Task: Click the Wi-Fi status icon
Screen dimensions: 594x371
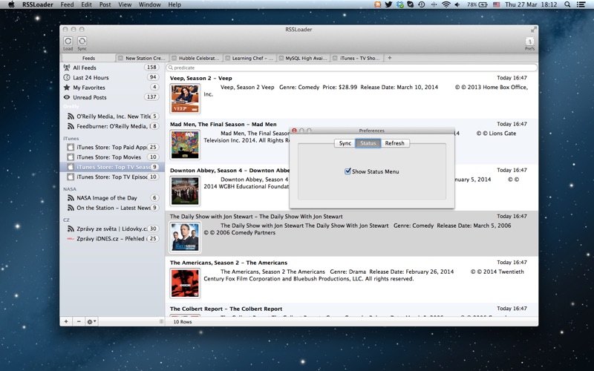Action: 446,4
